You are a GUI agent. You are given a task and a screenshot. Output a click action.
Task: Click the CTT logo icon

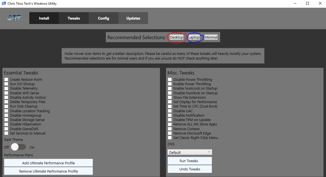[x=14, y=18]
